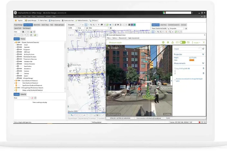Open the Construction Pack tool
Viewport: 227px width, 151px height.
coord(68,21)
